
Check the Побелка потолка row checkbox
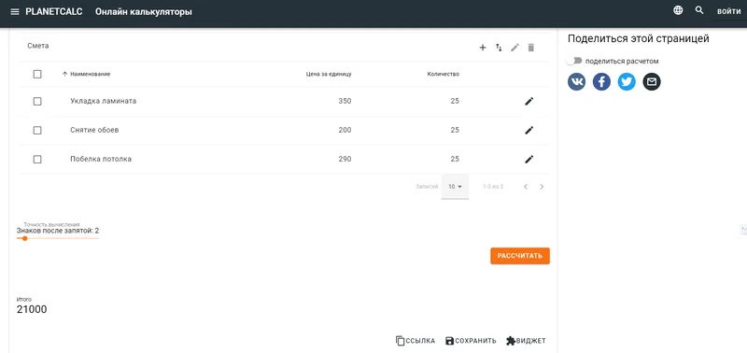[x=37, y=160]
